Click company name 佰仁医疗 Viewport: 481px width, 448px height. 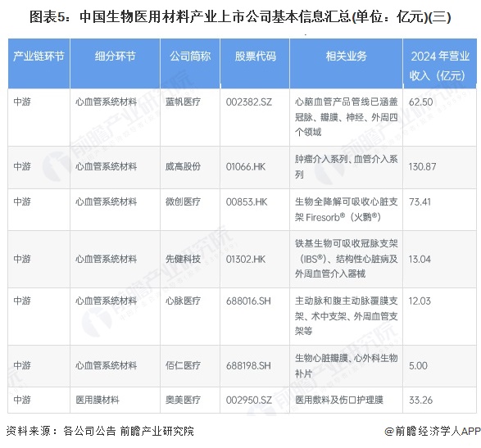183,365
